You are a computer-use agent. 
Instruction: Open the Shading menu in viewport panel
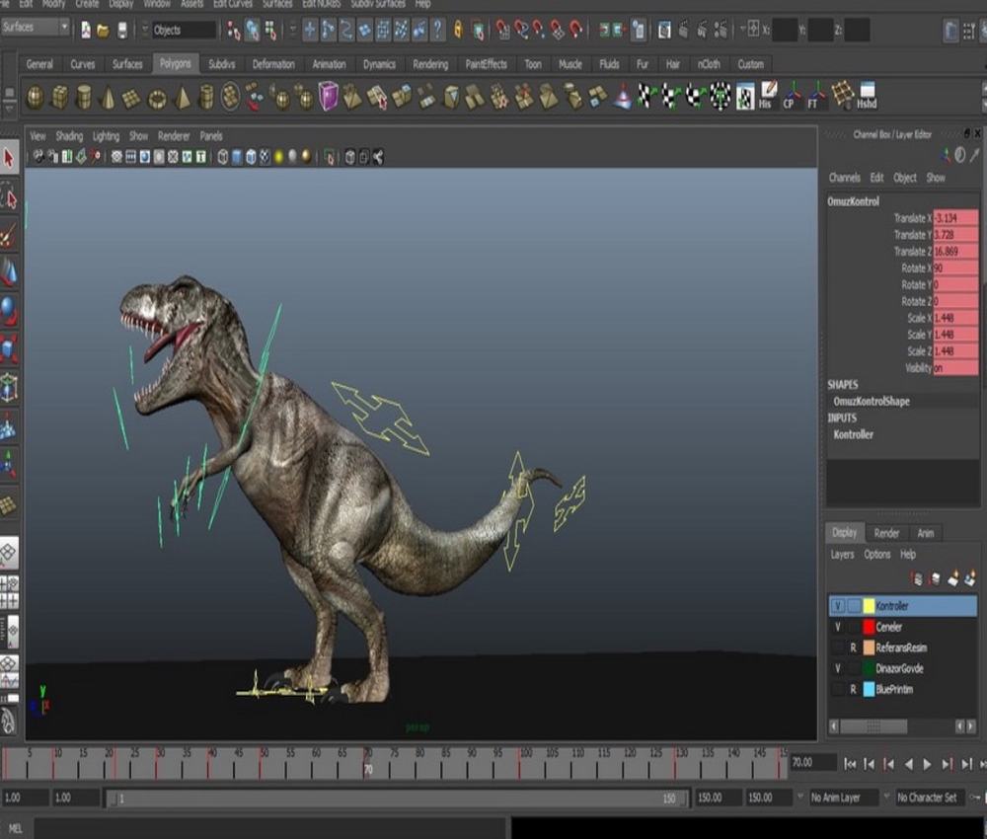[69, 136]
